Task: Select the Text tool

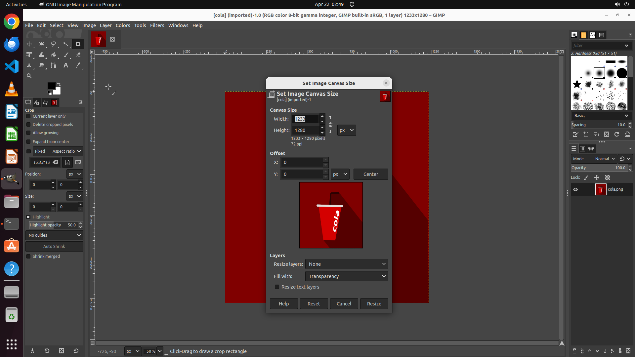Action: (66, 65)
